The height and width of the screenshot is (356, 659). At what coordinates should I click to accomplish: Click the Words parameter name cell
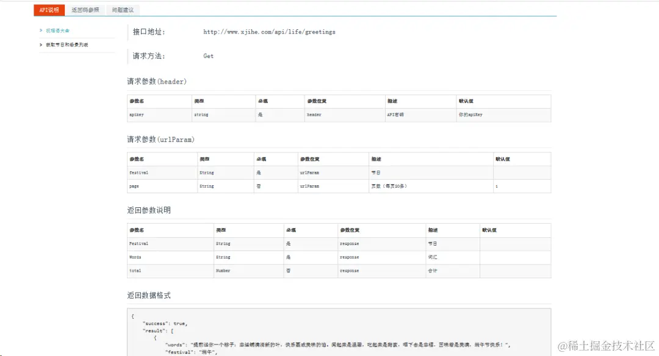(171, 257)
